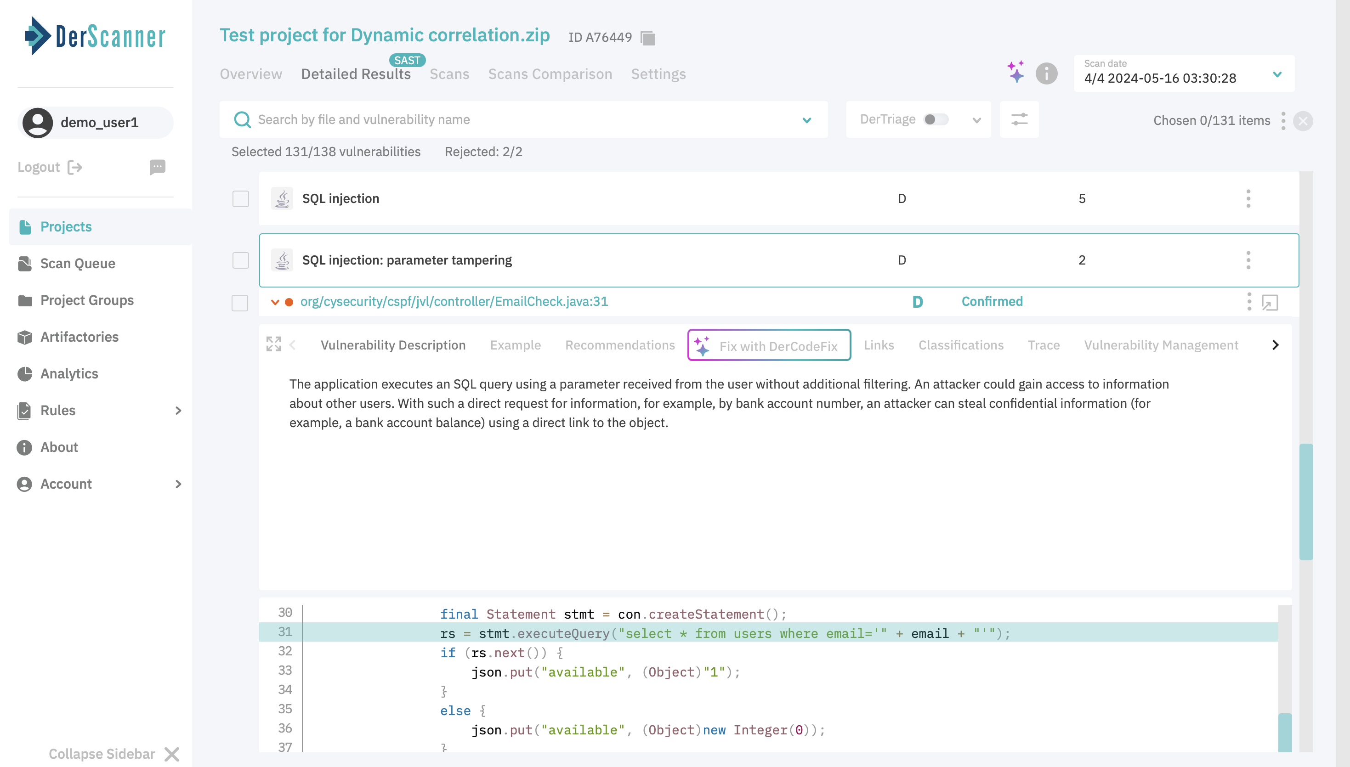1350x767 pixels.
Task: Collapse the EmailCheck.java:31 entry chevron
Action: (275, 302)
